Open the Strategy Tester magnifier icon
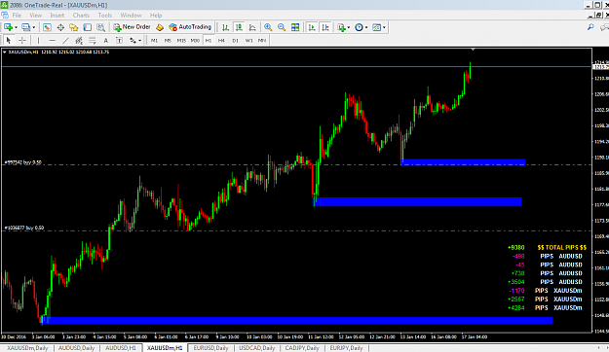 coord(101,27)
